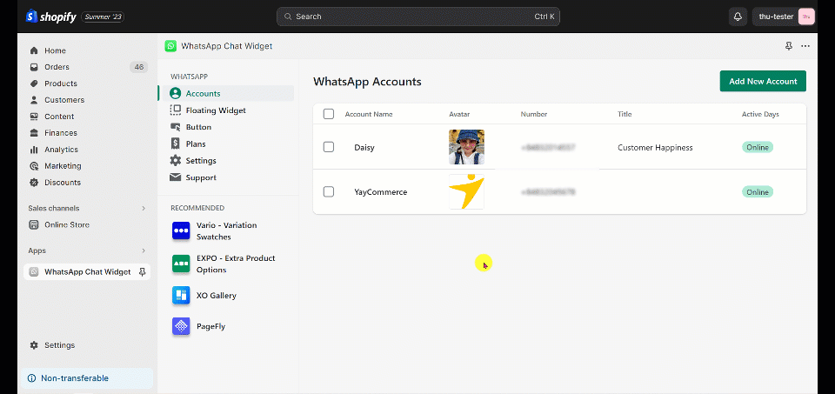Click the Analytics bar chart icon
Screen dimensions: 835x394
tap(34, 150)
